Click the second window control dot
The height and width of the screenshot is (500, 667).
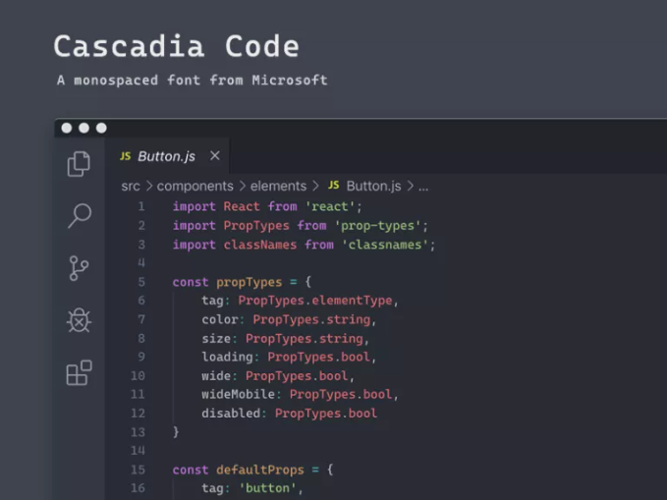pos(83,128)
